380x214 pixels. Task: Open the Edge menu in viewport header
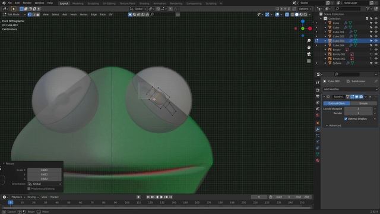pyautogui.click(x=94, y=14)
